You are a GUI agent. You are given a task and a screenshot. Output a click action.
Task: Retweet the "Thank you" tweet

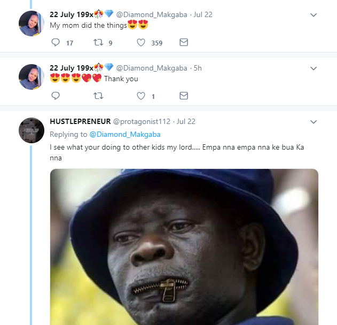(x=98, y=96)
